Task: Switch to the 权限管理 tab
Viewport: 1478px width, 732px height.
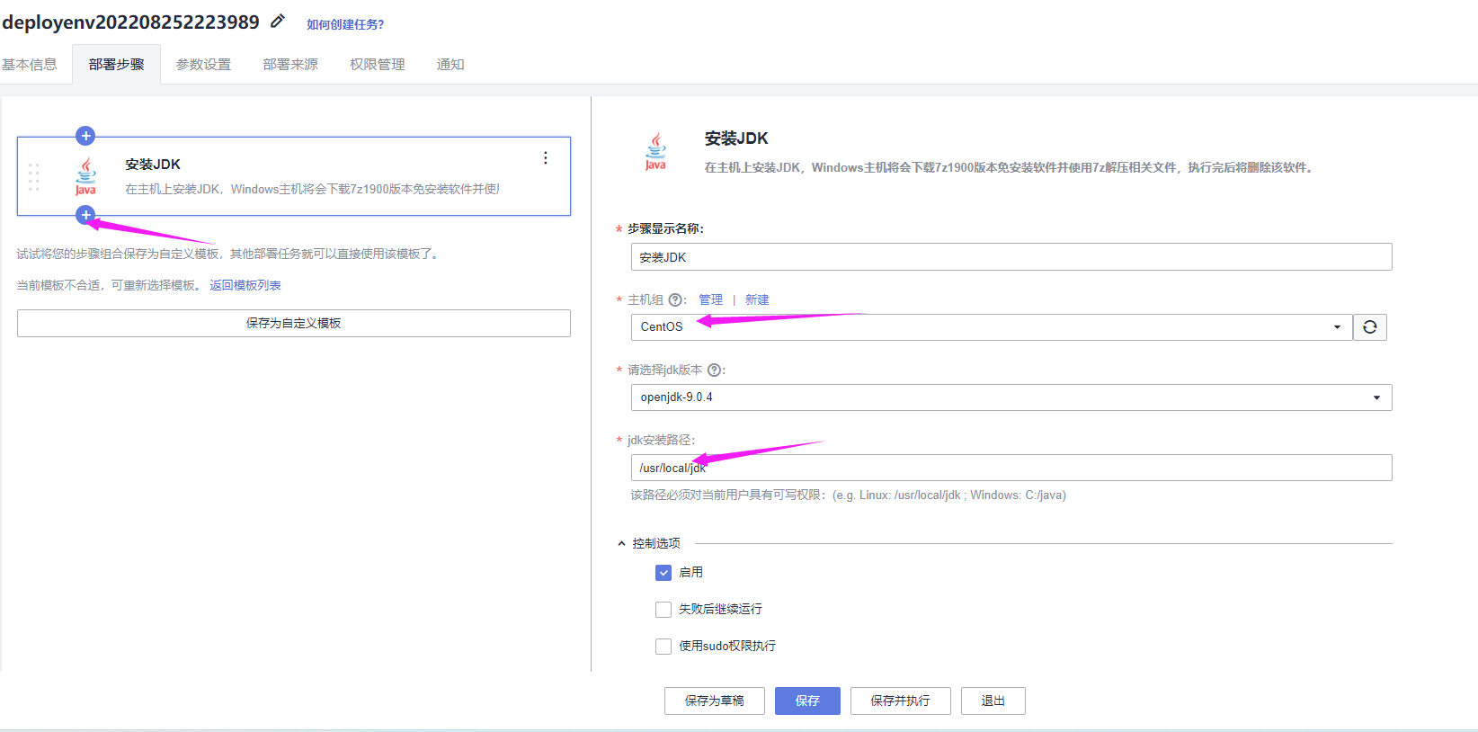Action: click(x=378, y=65)
